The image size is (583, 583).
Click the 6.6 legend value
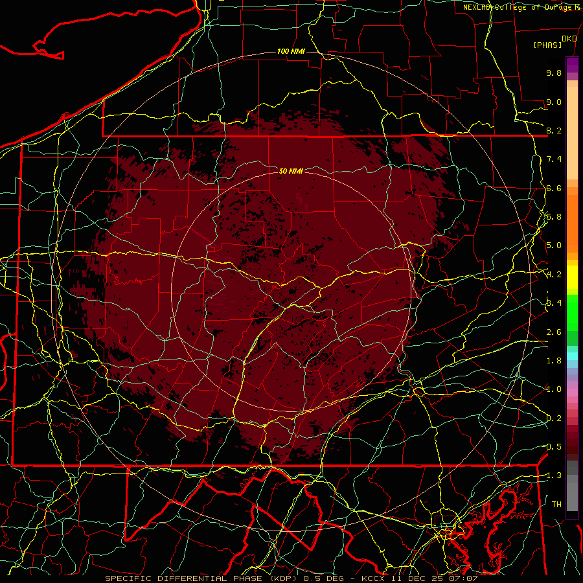(x=554, y=188)
